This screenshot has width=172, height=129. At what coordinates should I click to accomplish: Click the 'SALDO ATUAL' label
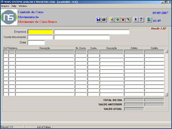[x=113, y=109]
